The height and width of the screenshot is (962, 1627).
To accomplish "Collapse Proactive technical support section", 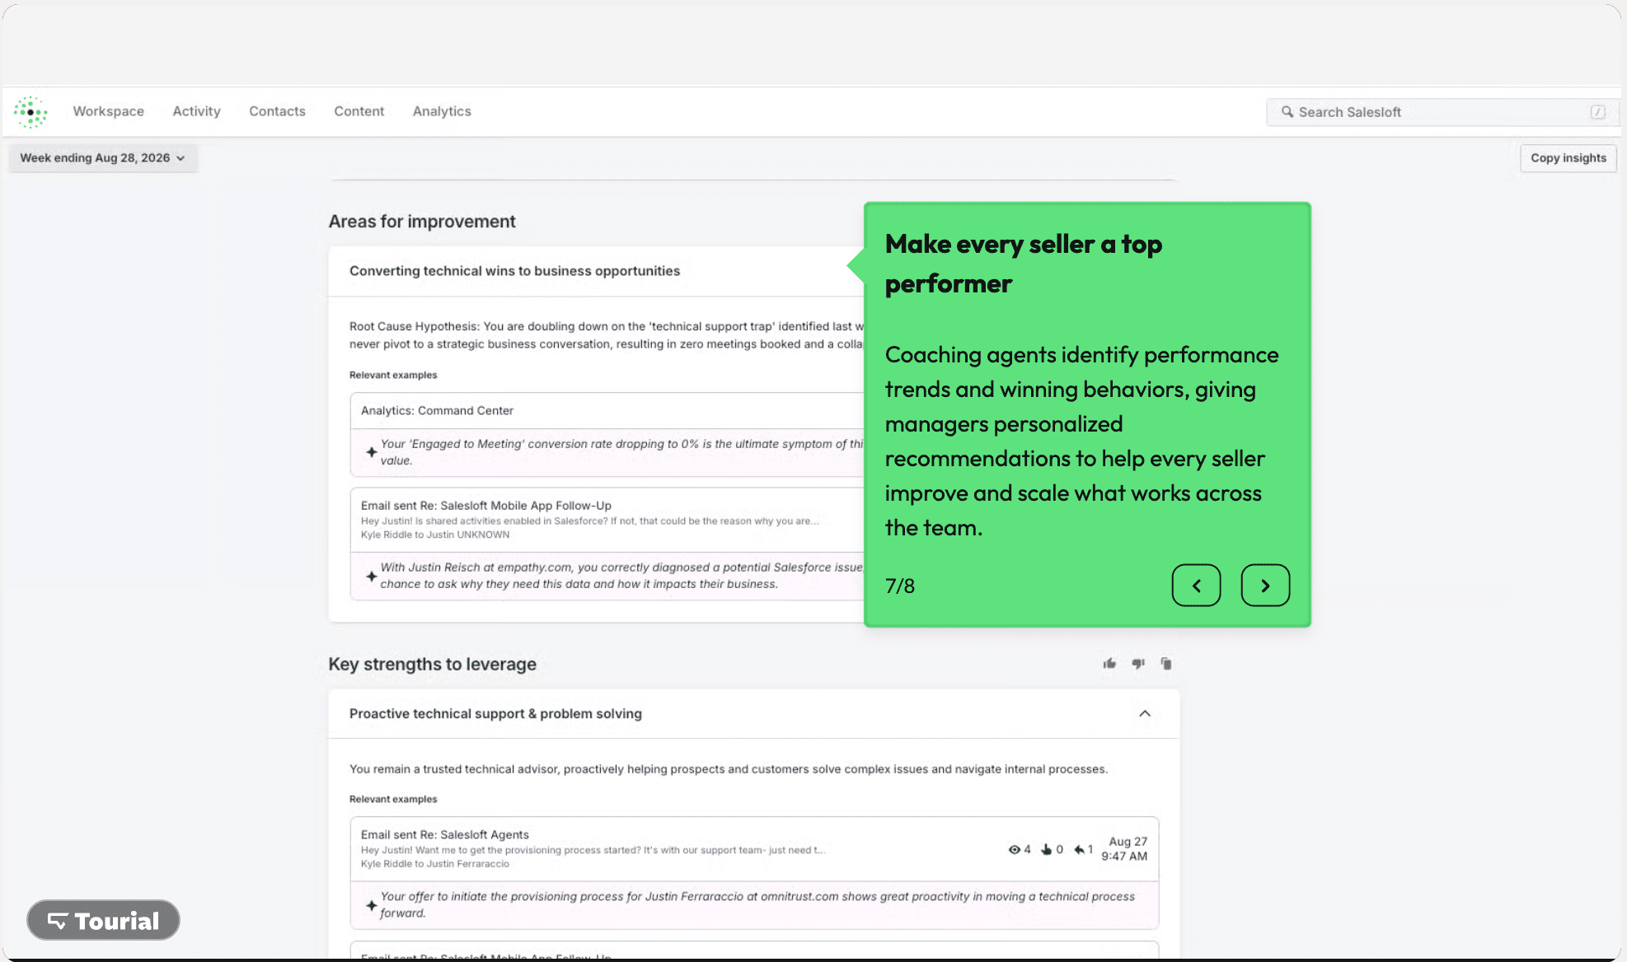I will pyautogui.click(x=1145, y=714).
